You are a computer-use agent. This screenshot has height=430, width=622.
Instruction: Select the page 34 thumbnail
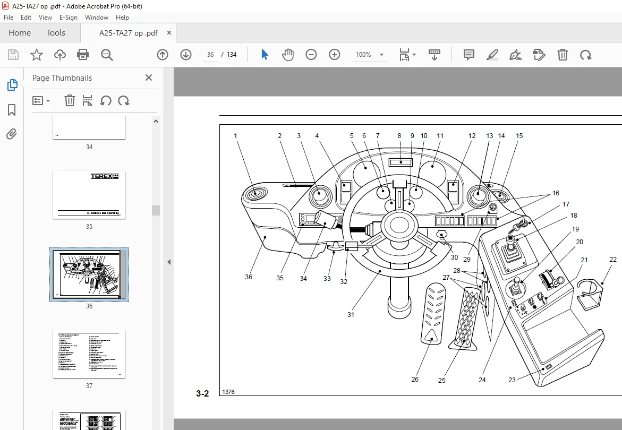coord(89,127)
